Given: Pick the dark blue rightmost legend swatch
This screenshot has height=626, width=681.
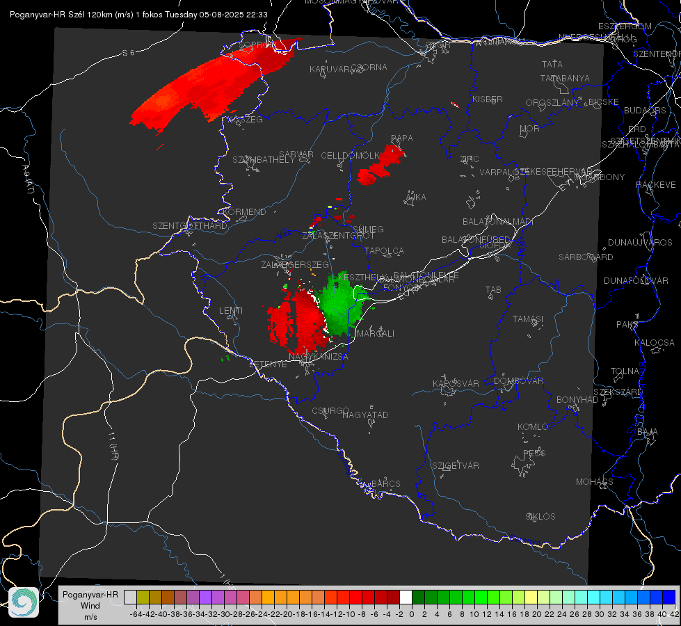Looking at the screenshot, I should coord(669,597).
